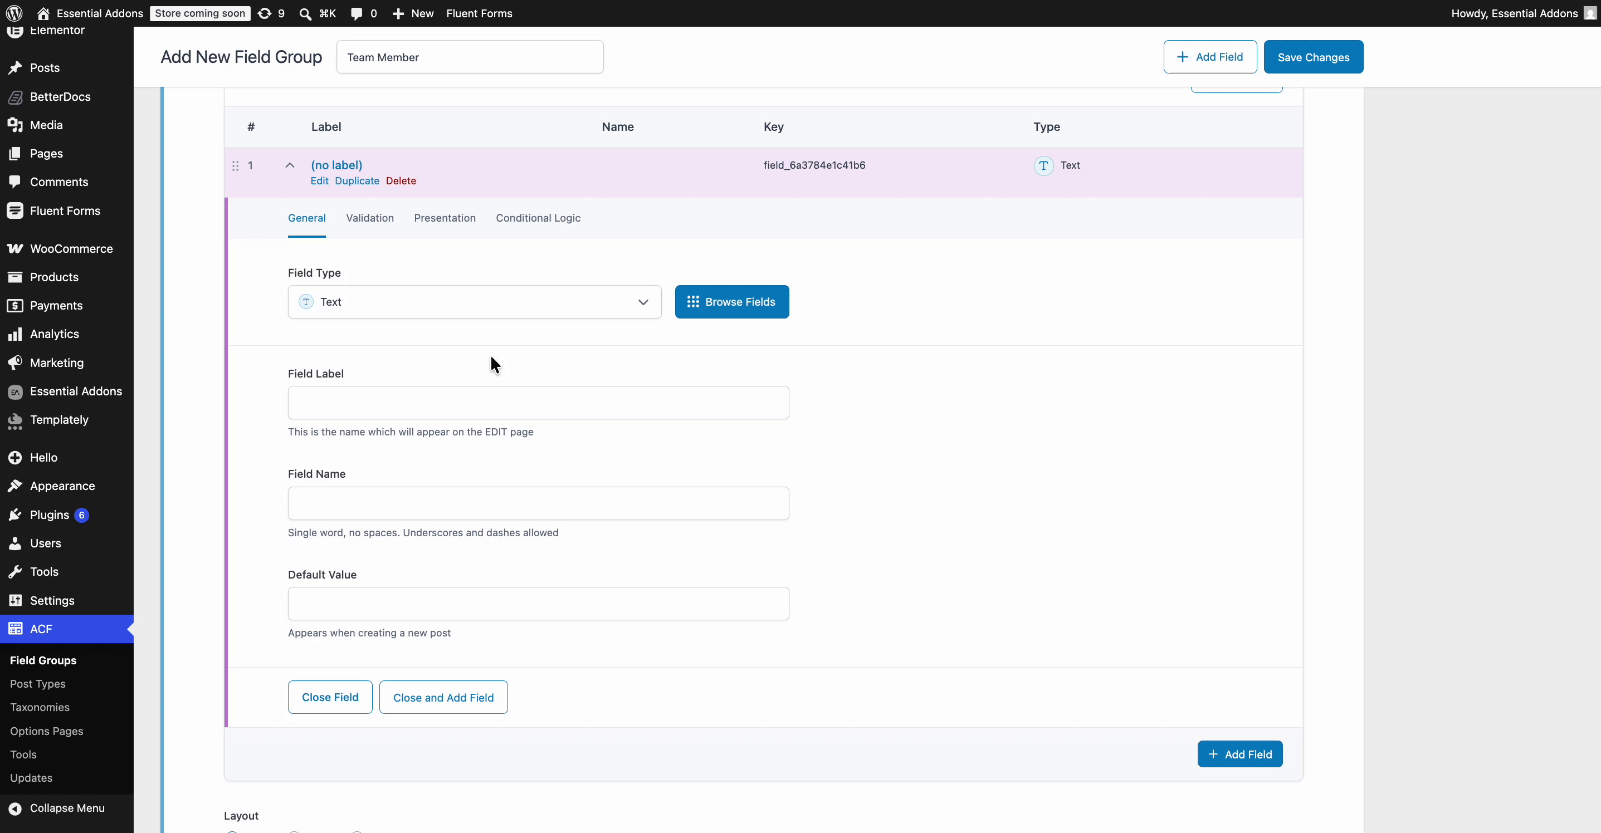This screenshot has height=833, width=1601.
Task: Focus the Field Name input
Action: pyautogui.click(x=538, y=503)
